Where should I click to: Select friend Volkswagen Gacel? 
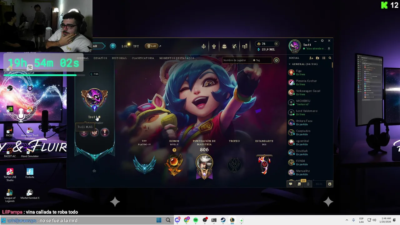point(309,92)
